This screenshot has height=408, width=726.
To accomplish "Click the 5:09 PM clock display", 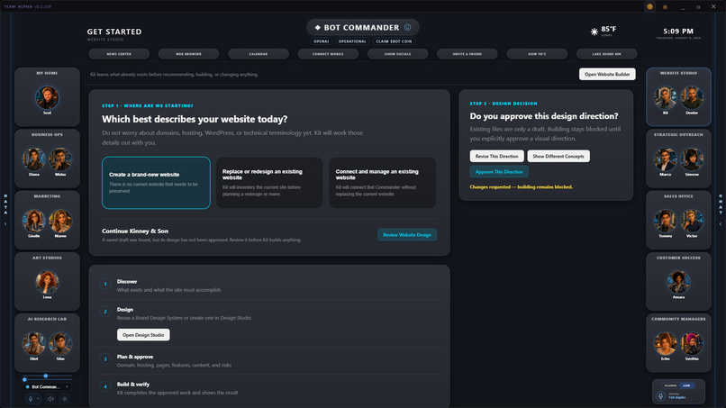I will 678,31.
